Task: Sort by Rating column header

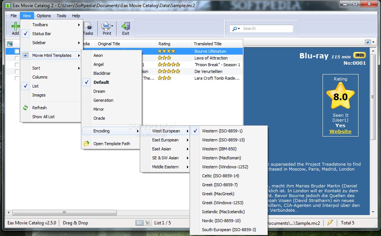Action: coord(174,44)
